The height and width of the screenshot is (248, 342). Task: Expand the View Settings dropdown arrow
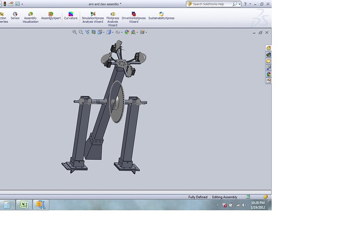(146, 32)
